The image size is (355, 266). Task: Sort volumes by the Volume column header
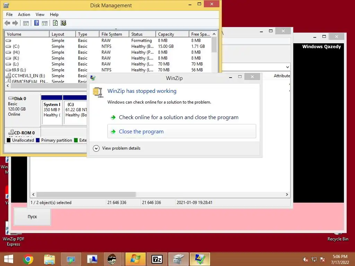pos(27,34)
